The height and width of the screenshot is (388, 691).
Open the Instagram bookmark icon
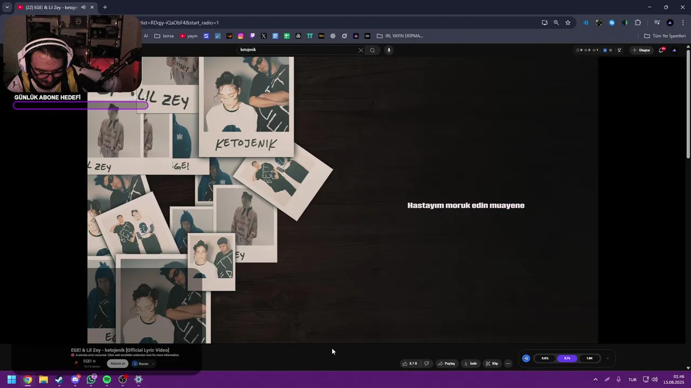(241, 36)
